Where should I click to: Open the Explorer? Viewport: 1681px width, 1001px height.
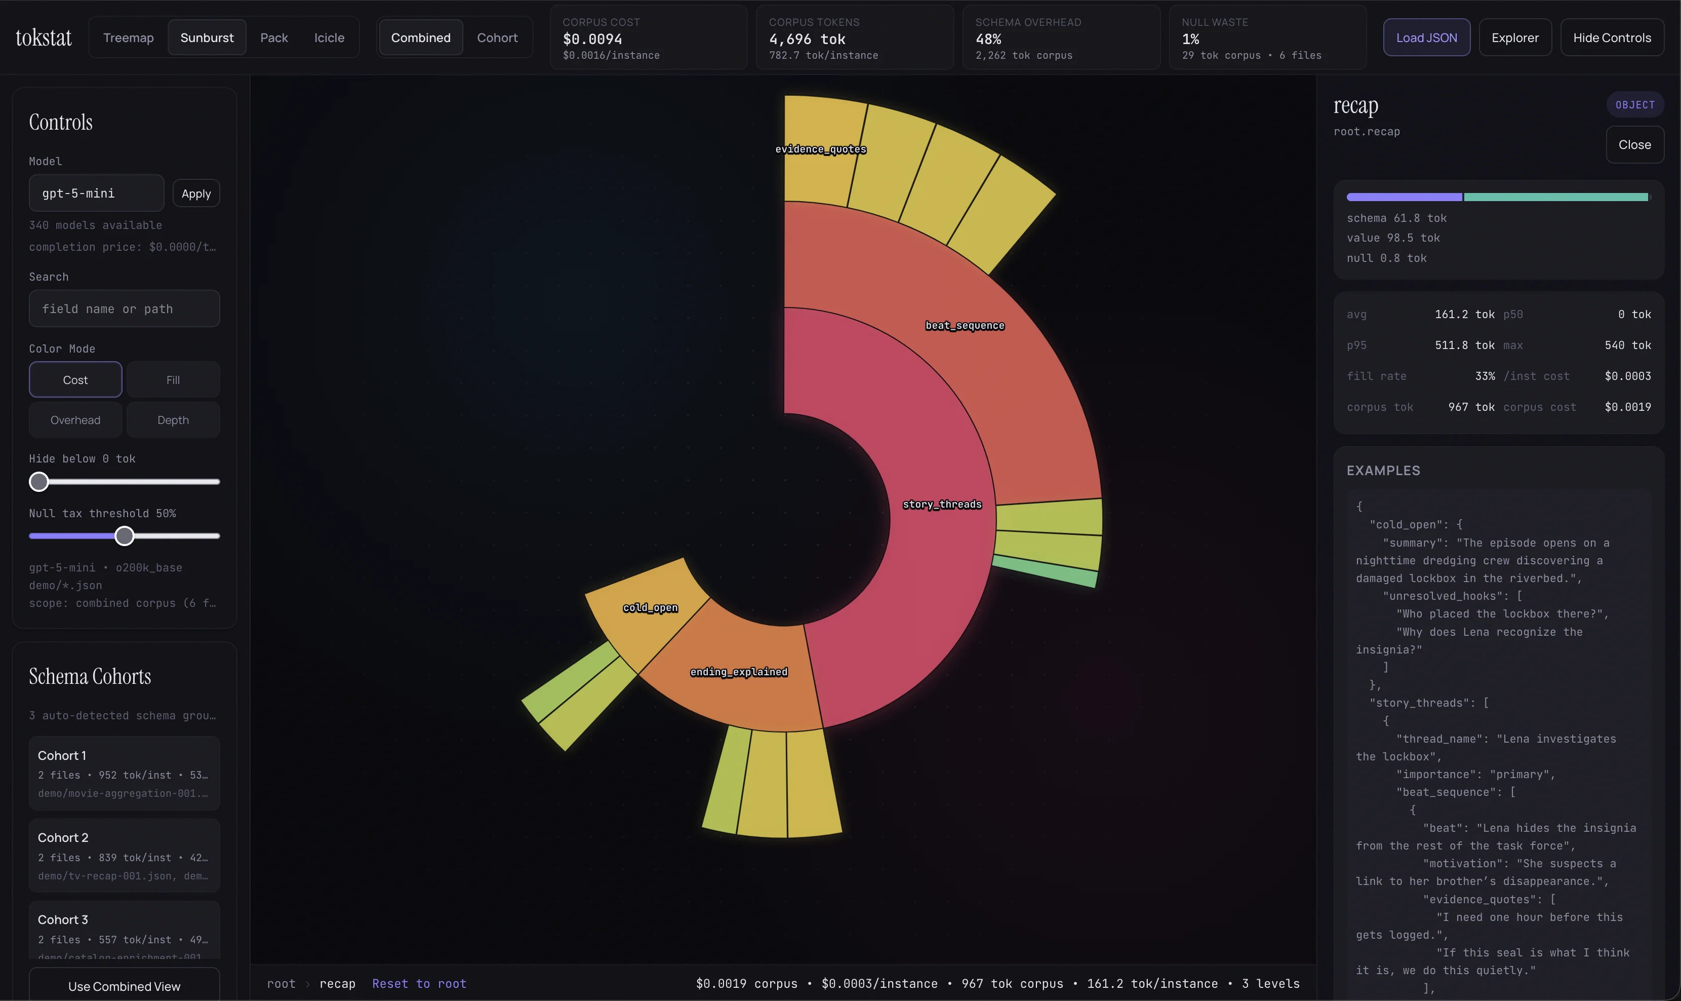[x=1515, y=37]
